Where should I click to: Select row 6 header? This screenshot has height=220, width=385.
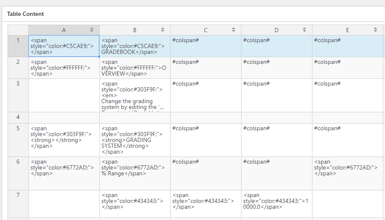coord(18,173)
